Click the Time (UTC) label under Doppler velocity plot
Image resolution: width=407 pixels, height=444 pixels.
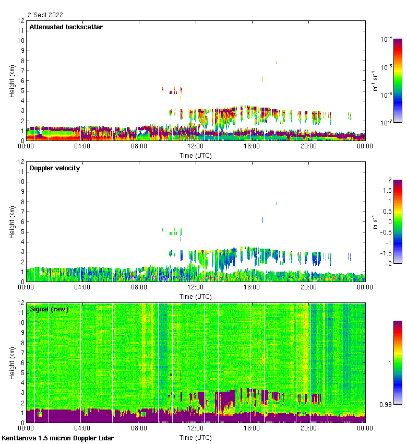click(195, 297)
